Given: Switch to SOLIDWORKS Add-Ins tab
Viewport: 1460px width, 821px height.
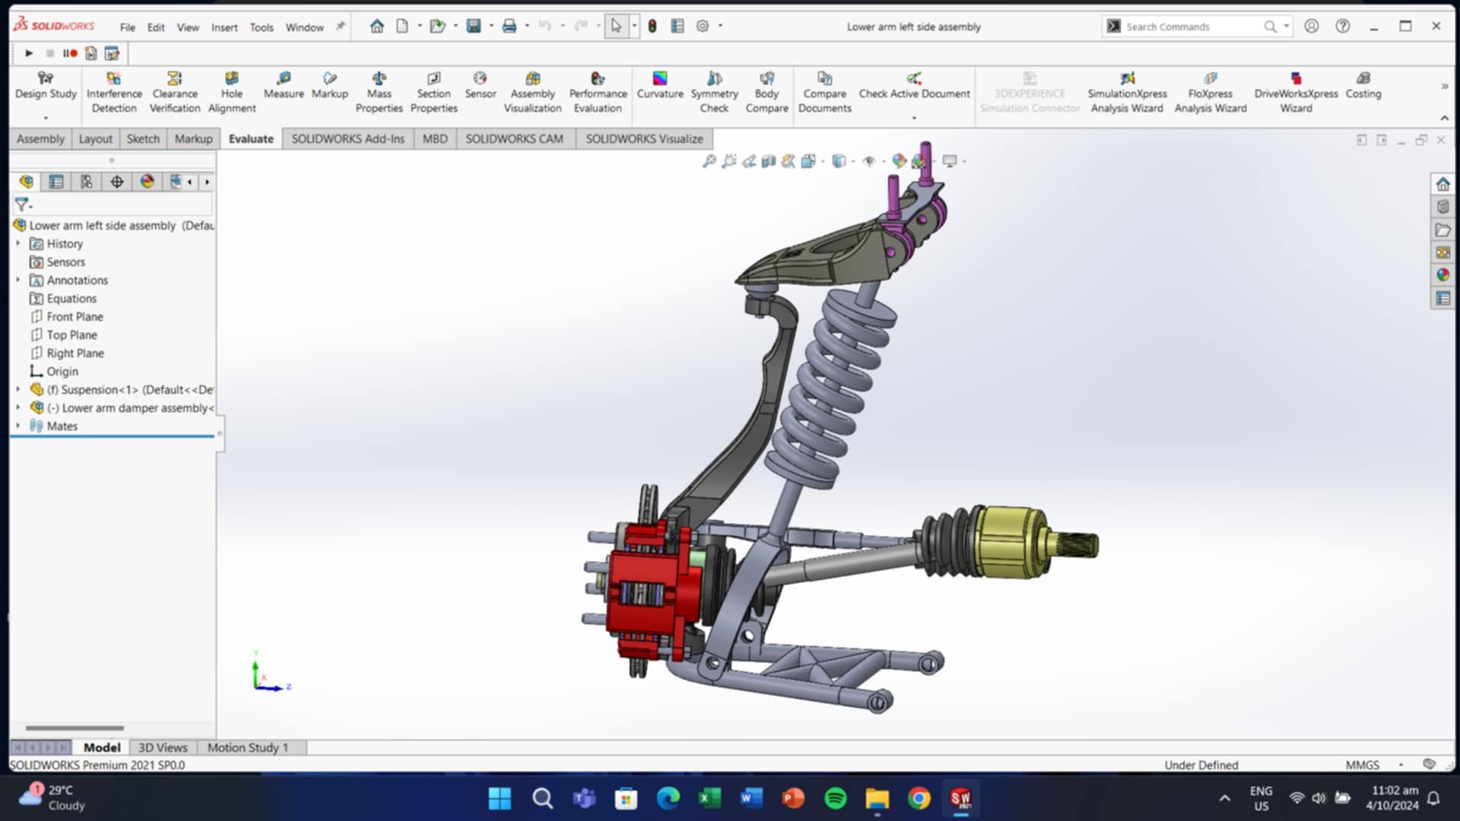Looking at the screenshot, I should pos(348,139).
